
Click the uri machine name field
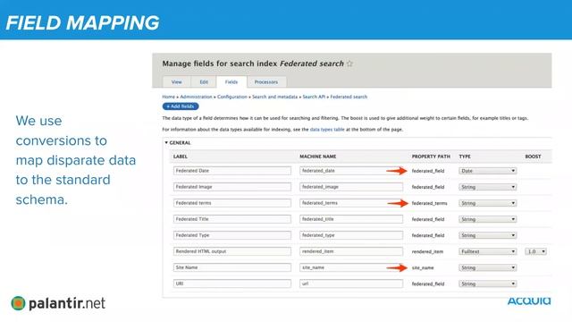(x=351, y=284)
